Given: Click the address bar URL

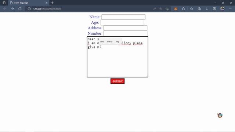Looking at the screenshot, I should click(x=47, y=9).
